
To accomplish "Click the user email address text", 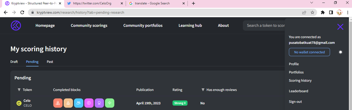I will [312, 42].
